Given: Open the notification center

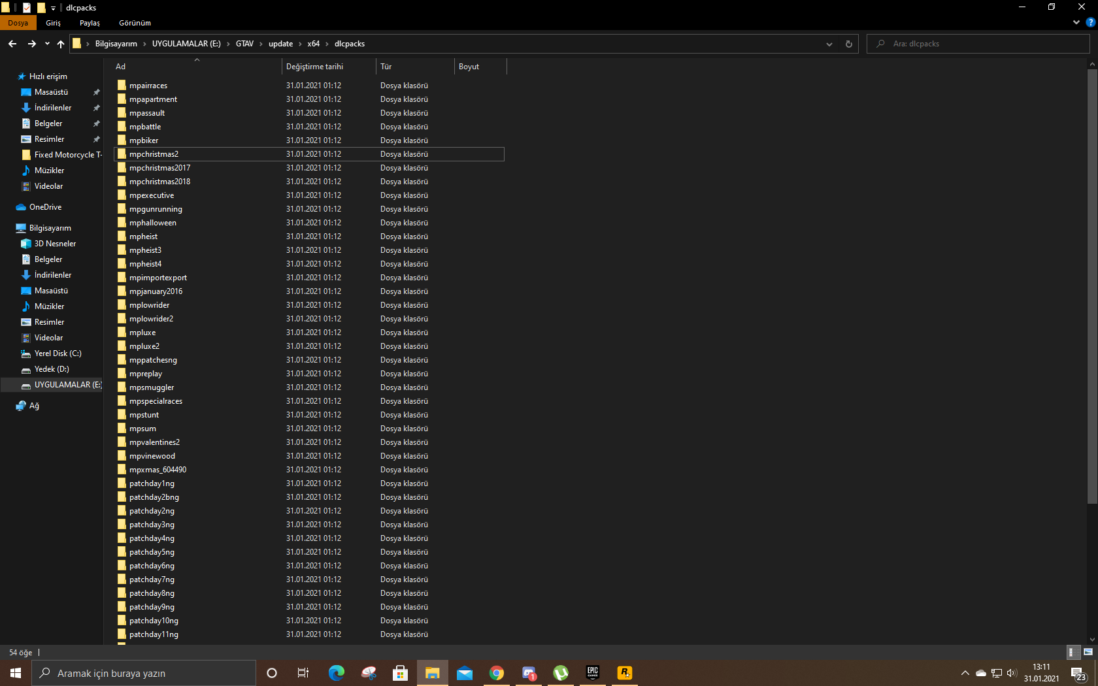Looking at the screenshot, I should [x=1078, y=673].
